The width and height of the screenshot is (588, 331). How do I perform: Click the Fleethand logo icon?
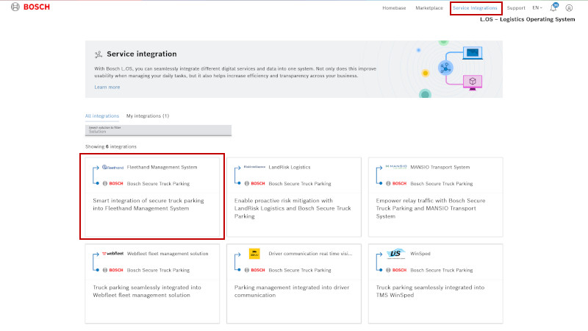pyautogui.click(x=113, y=168)
